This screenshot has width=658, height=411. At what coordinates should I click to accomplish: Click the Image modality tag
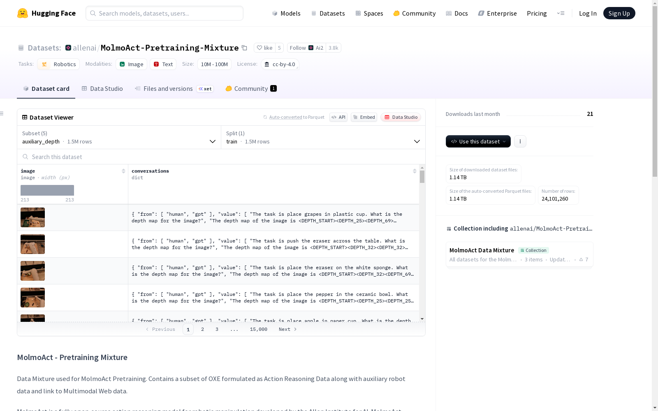[x=132, y=64]
